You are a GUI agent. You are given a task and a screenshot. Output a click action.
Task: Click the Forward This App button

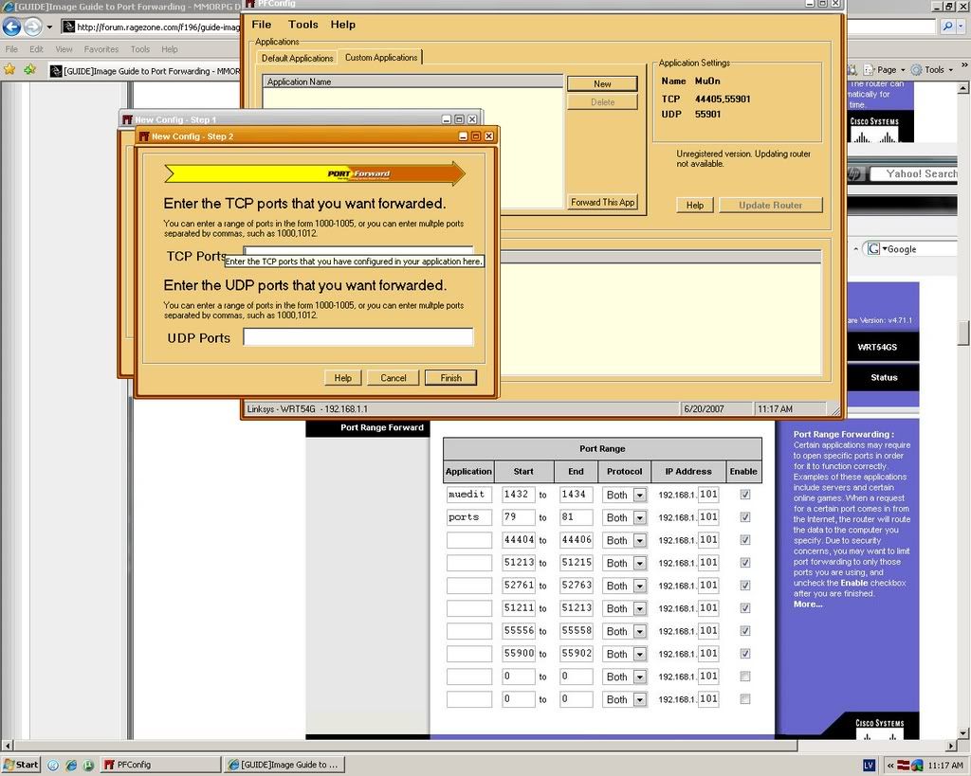602,202
